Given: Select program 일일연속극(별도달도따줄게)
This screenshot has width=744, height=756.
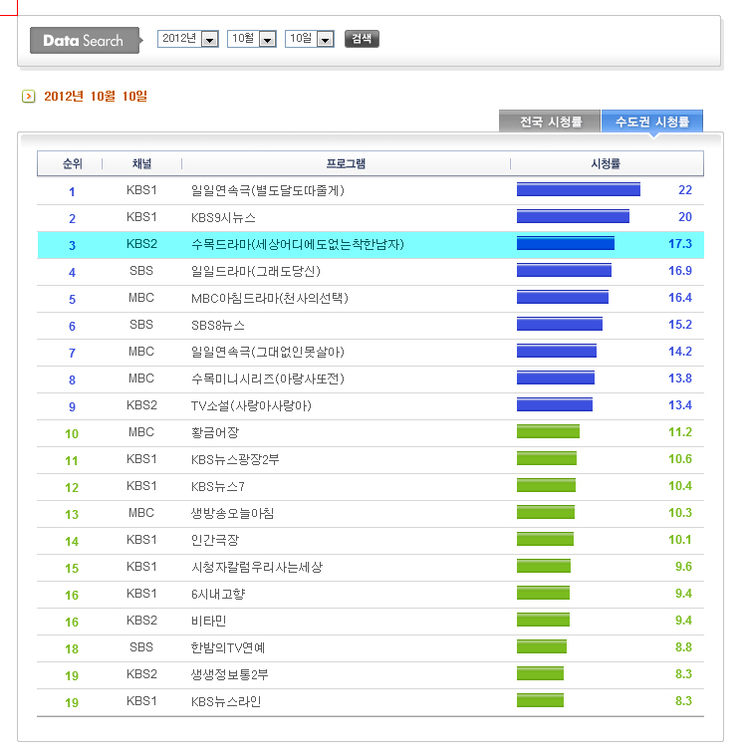Looking at the screenshot, I should (268, 190).
